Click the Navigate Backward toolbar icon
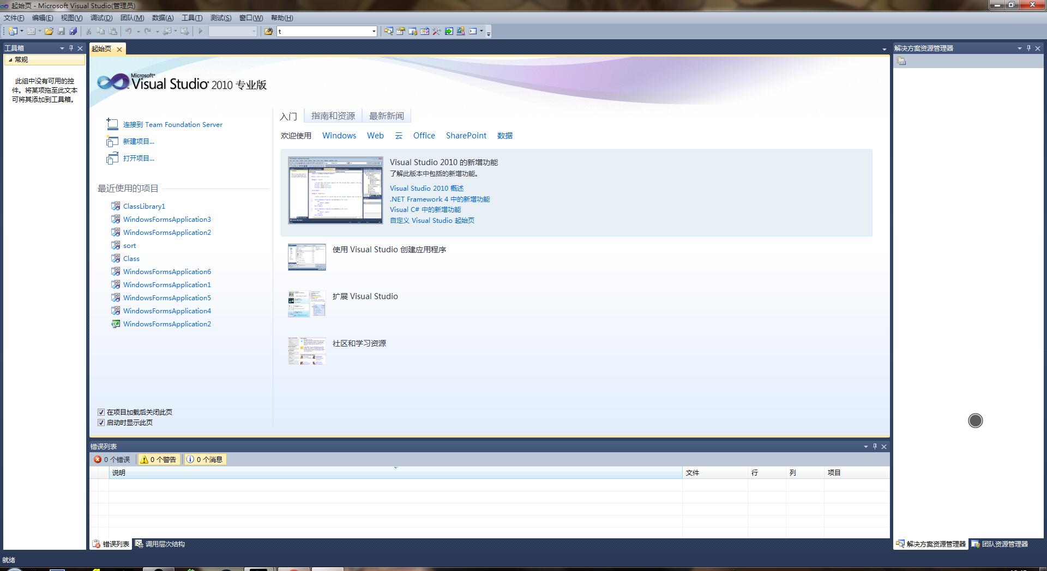1047x571 pixels. pos(167,32)
